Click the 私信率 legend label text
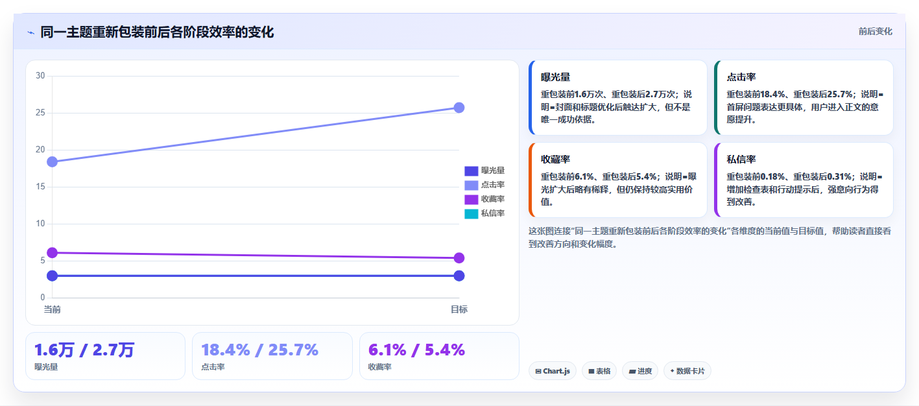919x406 pixels. point(493,214)
